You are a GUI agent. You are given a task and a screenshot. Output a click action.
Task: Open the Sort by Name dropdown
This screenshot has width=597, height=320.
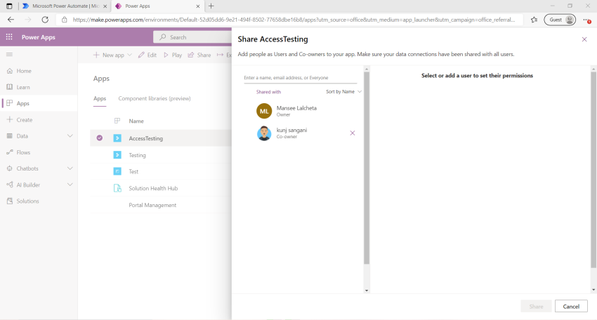pos(344,92)
